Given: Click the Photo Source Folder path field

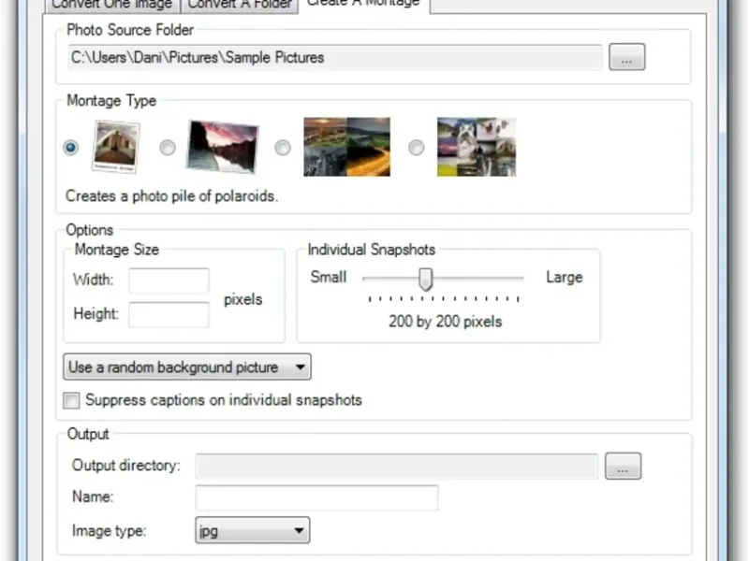Looking at the screenshot, I should tap(335, 57).
